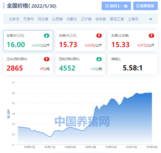Screen dimensions: 161x153
Task: Select 山西省 region
Action: pos(57,19)
